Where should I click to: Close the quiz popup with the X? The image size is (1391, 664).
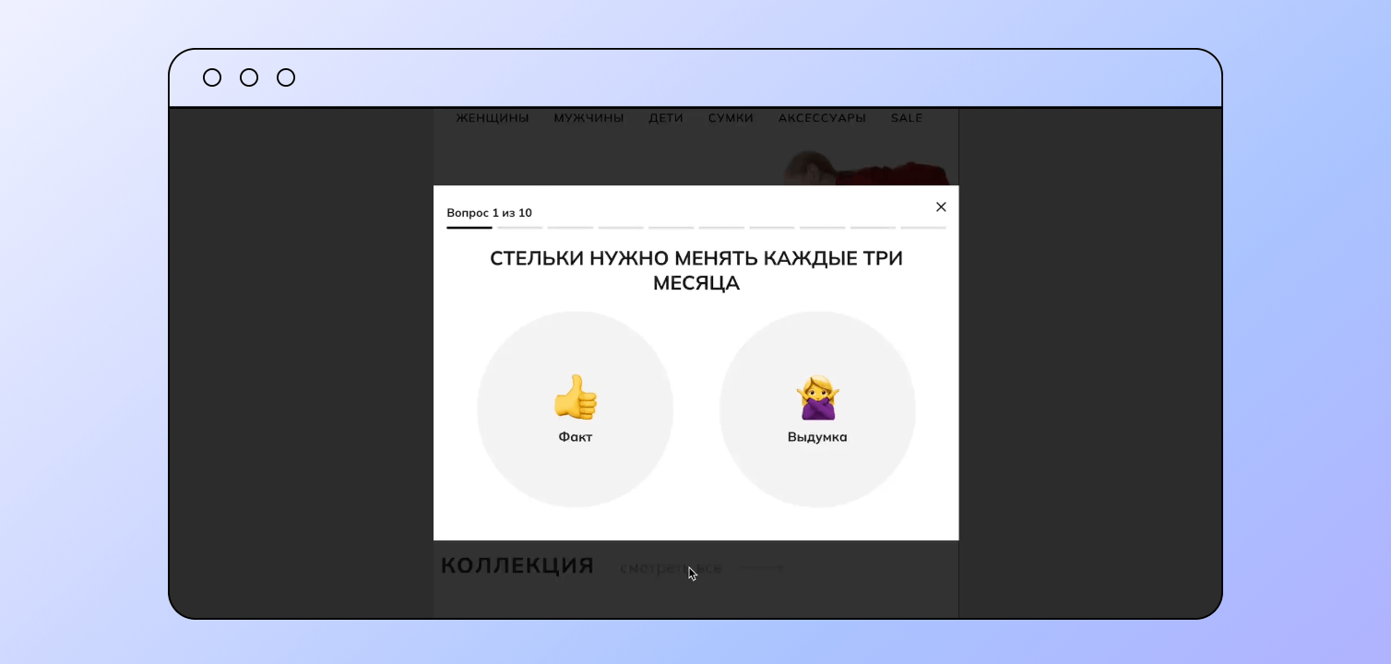[x=941, y=207]
